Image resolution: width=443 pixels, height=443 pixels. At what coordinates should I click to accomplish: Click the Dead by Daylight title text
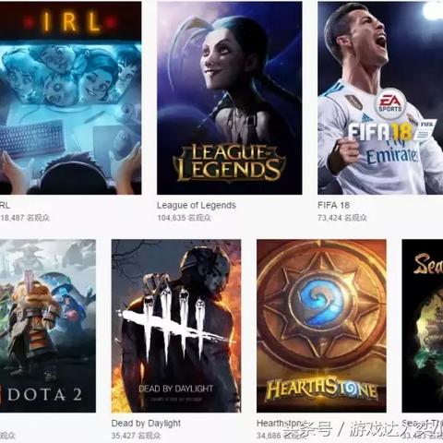point(146,424)
